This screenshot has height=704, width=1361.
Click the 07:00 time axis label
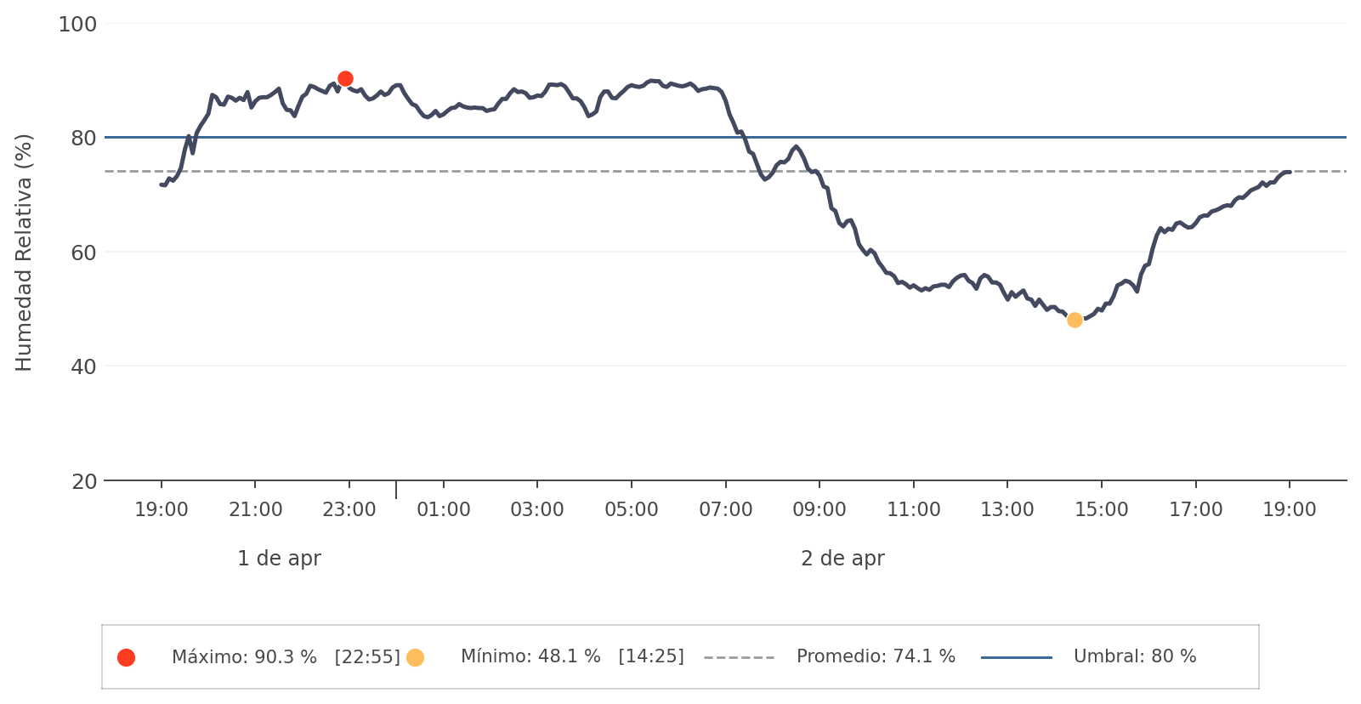coord(726,510)
